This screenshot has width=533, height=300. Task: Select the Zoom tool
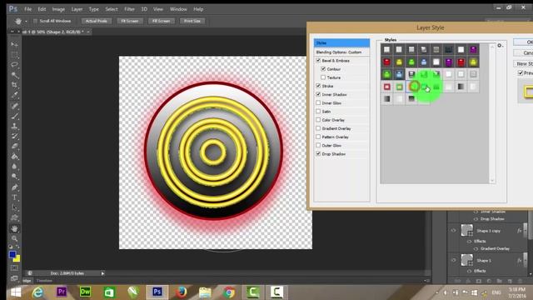(x=15, y=238)
